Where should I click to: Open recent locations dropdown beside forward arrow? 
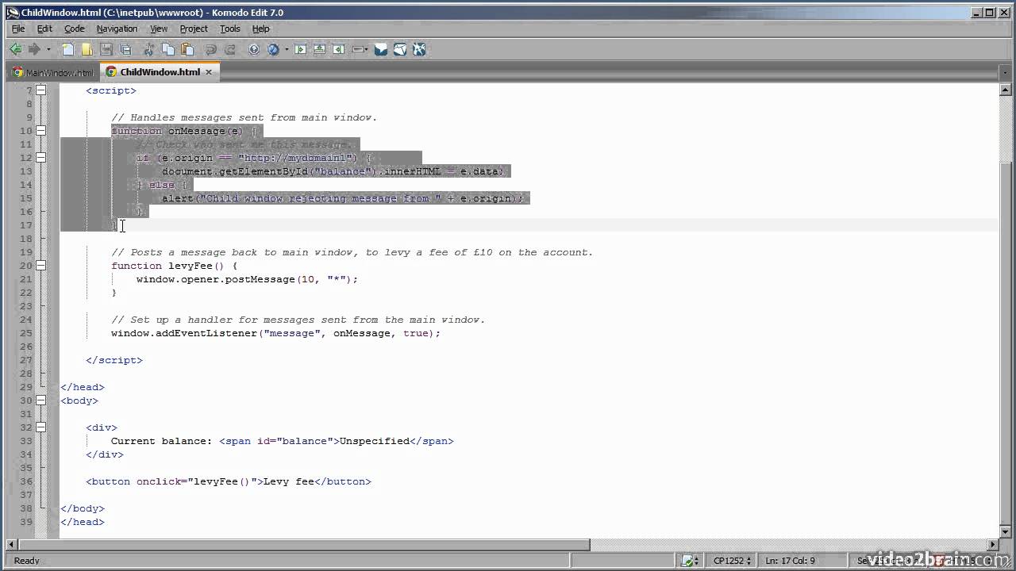(48, 49)
